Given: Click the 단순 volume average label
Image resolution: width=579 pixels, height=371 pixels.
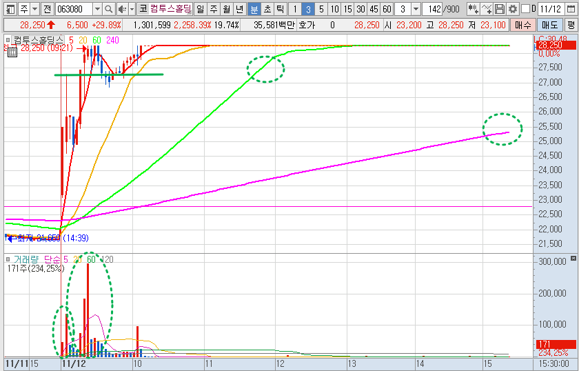Looking at the screenshot, I should (51, 259).
